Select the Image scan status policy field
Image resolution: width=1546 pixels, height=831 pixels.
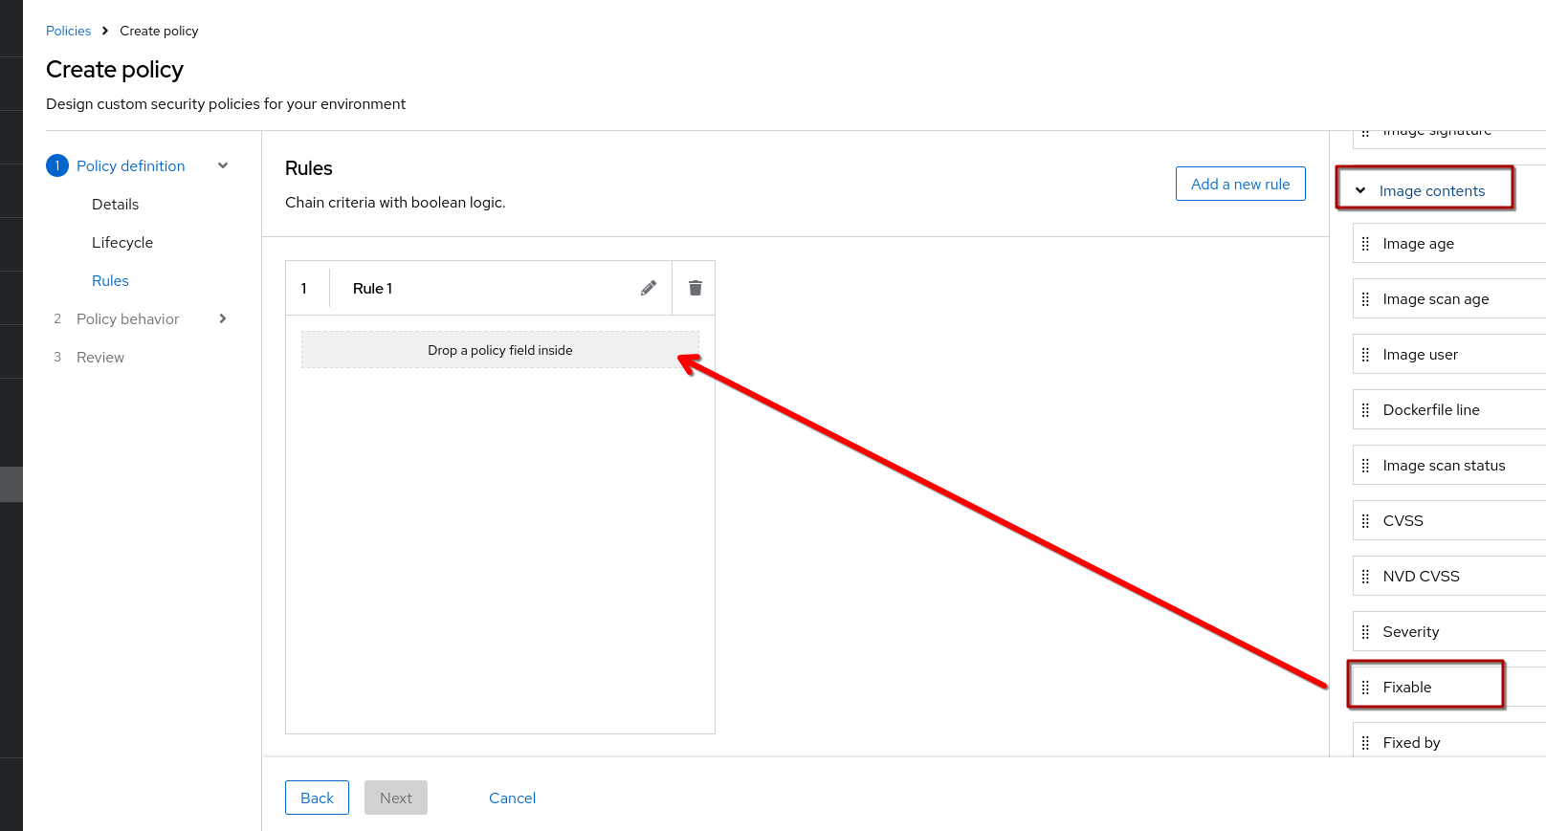(1444, 466)
